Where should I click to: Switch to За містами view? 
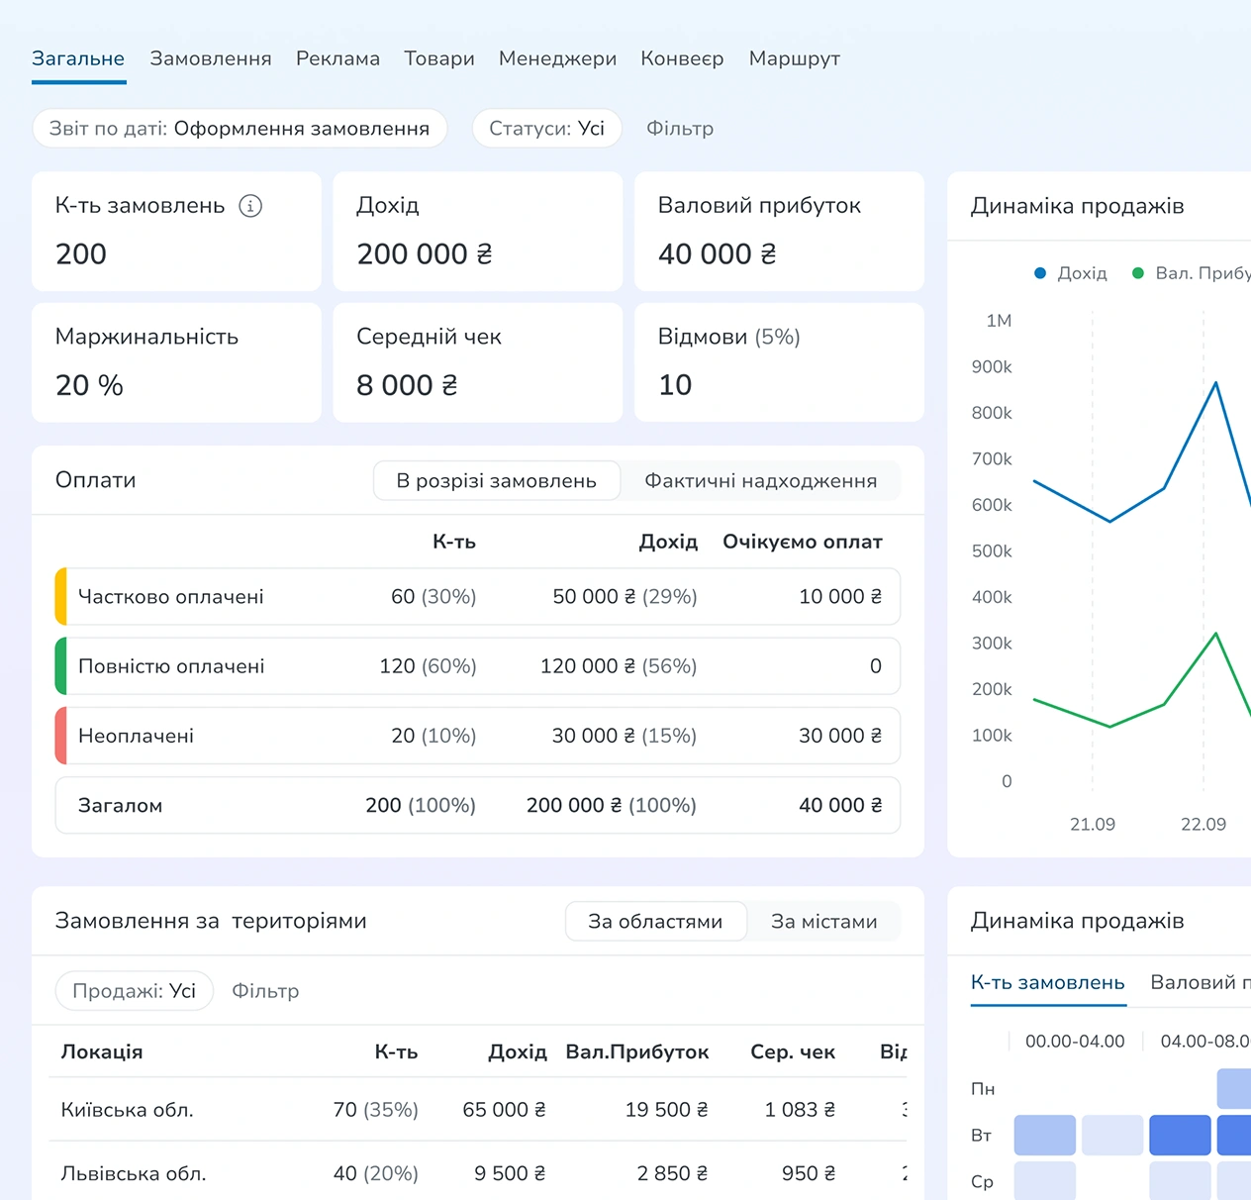pos(823,922)
